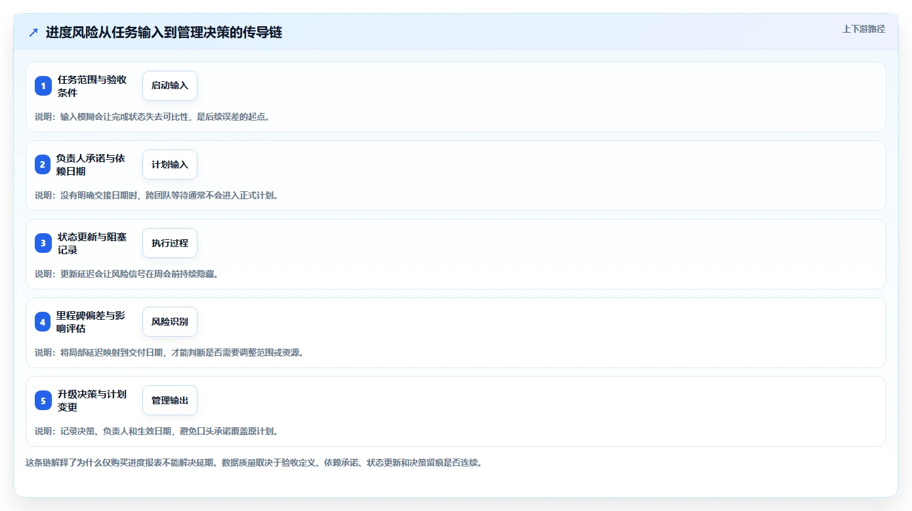Select the 里程碑偏差与影响评估 heading

click(92, 322)
